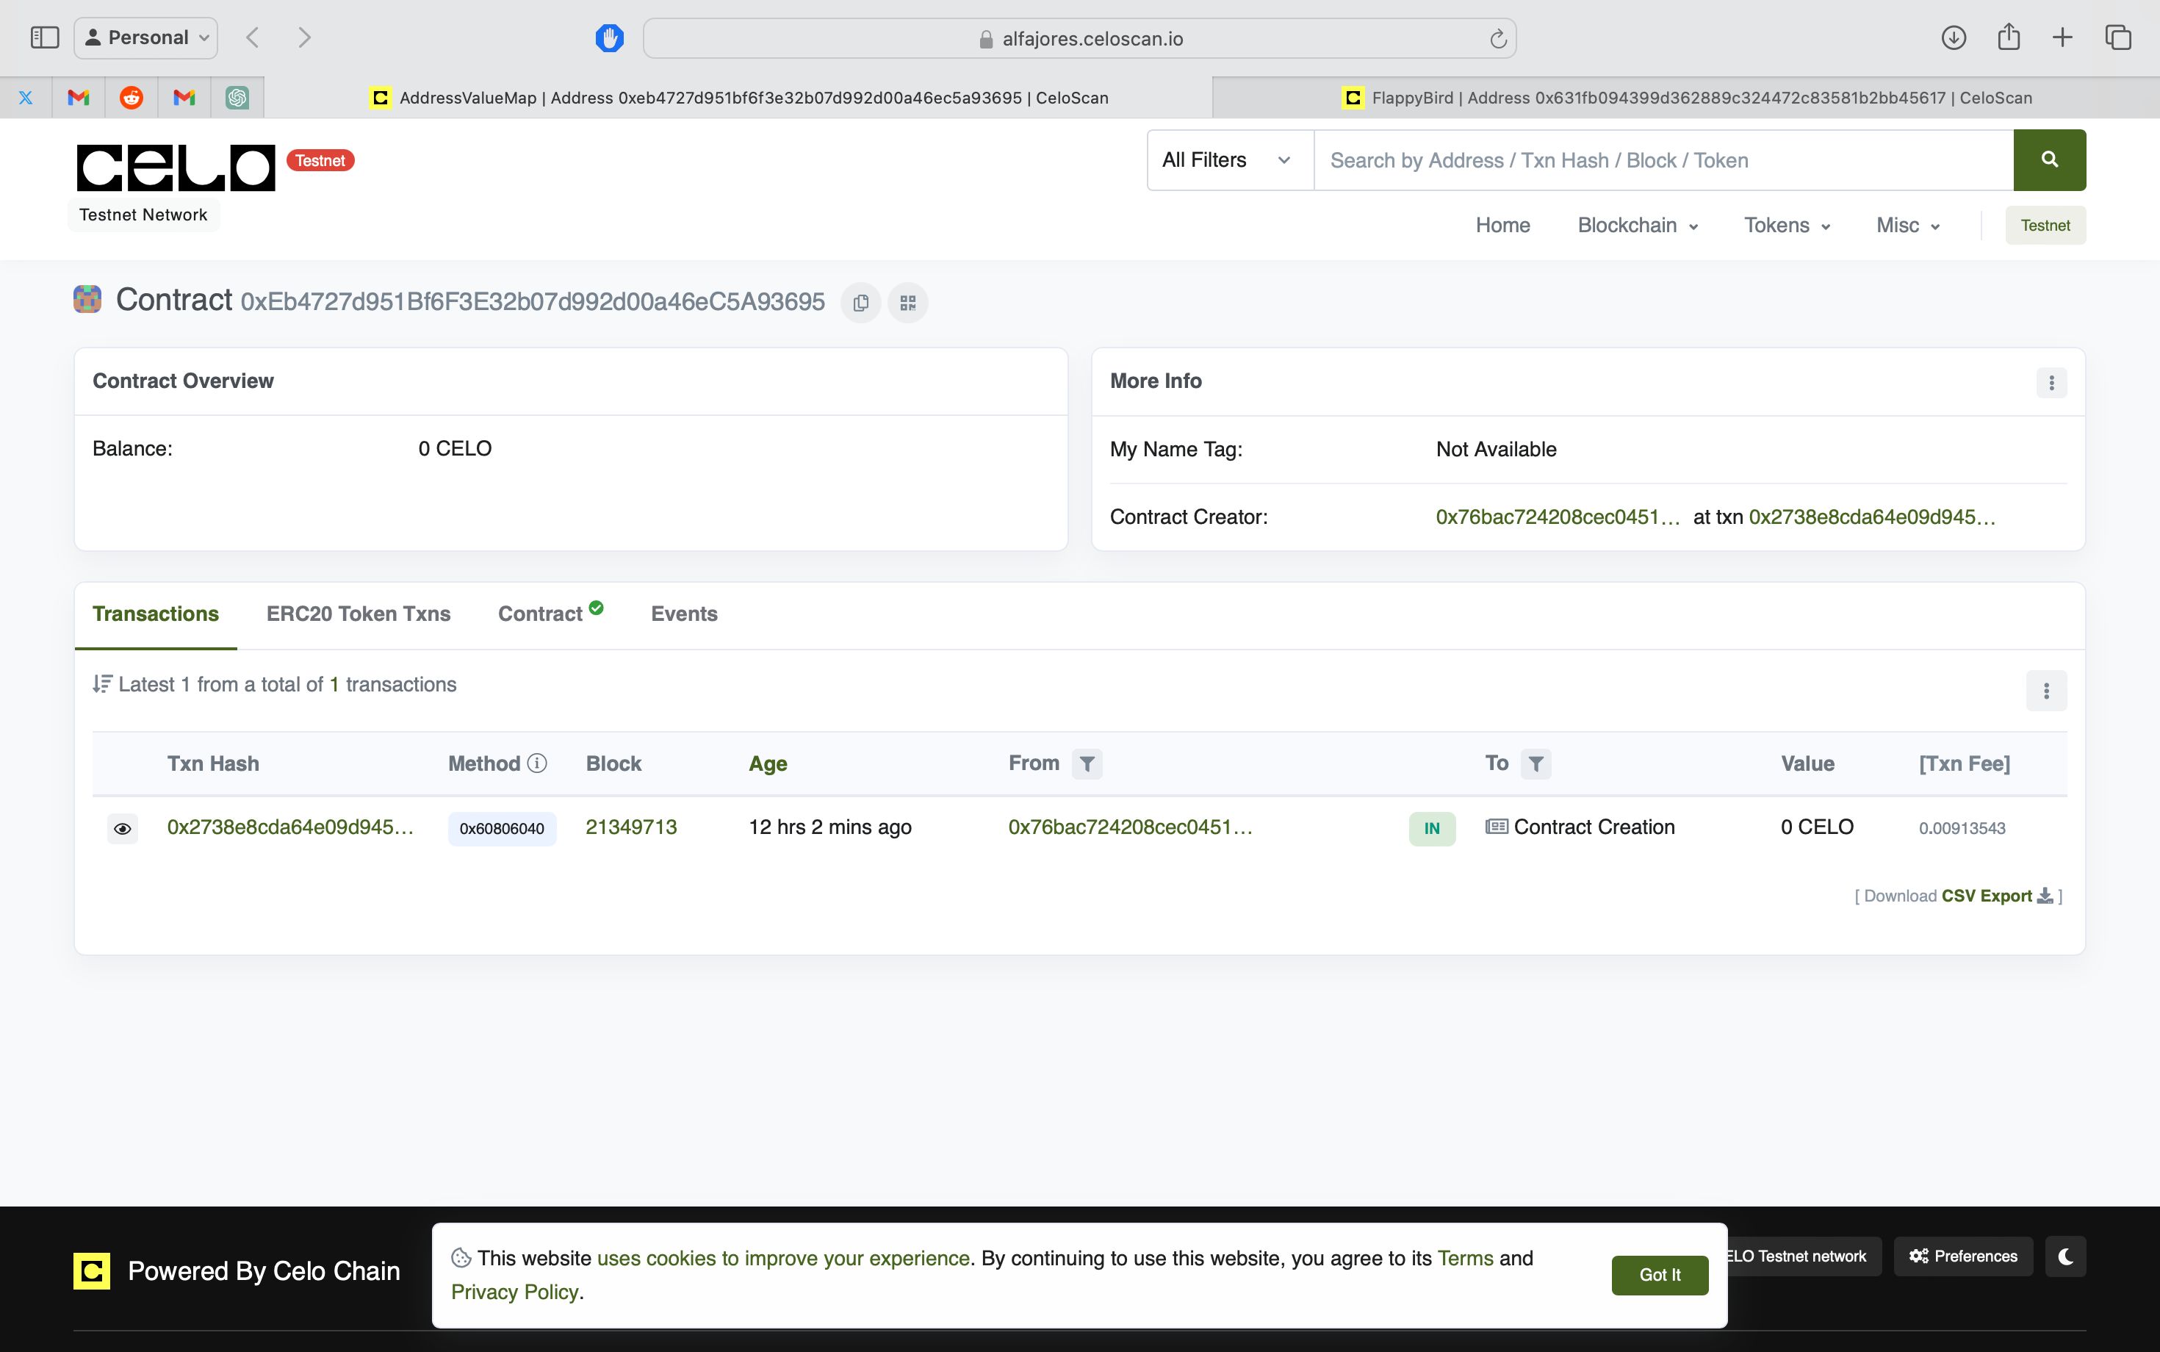Preview transaction with the eye icon
The width and height of the screenshot is (2160, 1352).
123,829
